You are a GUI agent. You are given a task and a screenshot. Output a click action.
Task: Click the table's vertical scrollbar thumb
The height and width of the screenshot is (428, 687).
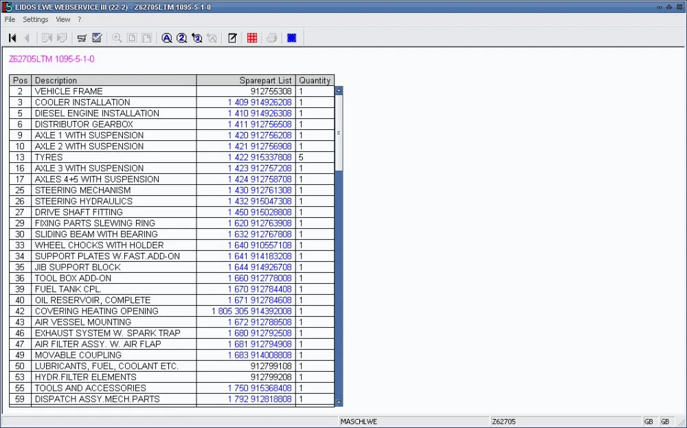[x=339, y=133]
